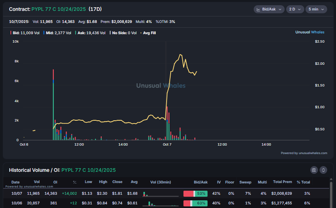The height and width of the screenshot is (208, 336).
Task: Sort table by Vol column header
Action: 37,182
